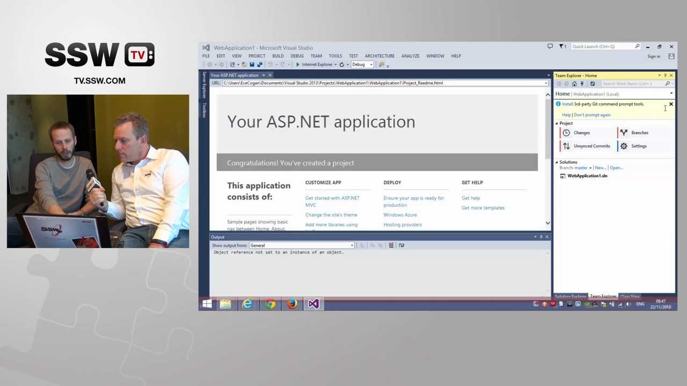This screenshot has width=687, height=386.
Task: Open the Show output from dropdown
Action: [x=351, y=245]
